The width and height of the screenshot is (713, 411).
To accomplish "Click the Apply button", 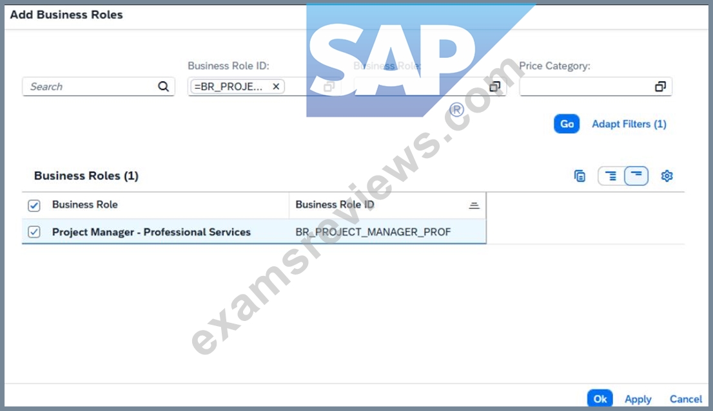I will (638, 399).
